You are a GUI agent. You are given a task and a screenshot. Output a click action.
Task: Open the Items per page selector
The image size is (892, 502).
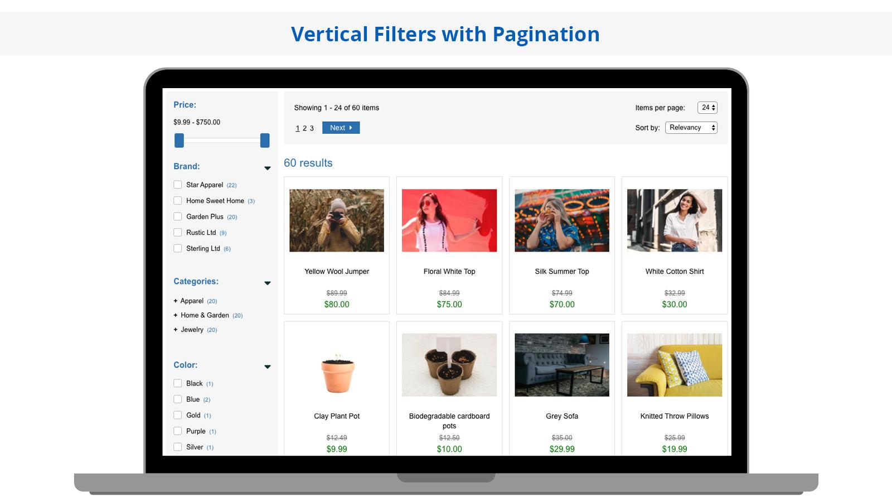click(707, 107)
